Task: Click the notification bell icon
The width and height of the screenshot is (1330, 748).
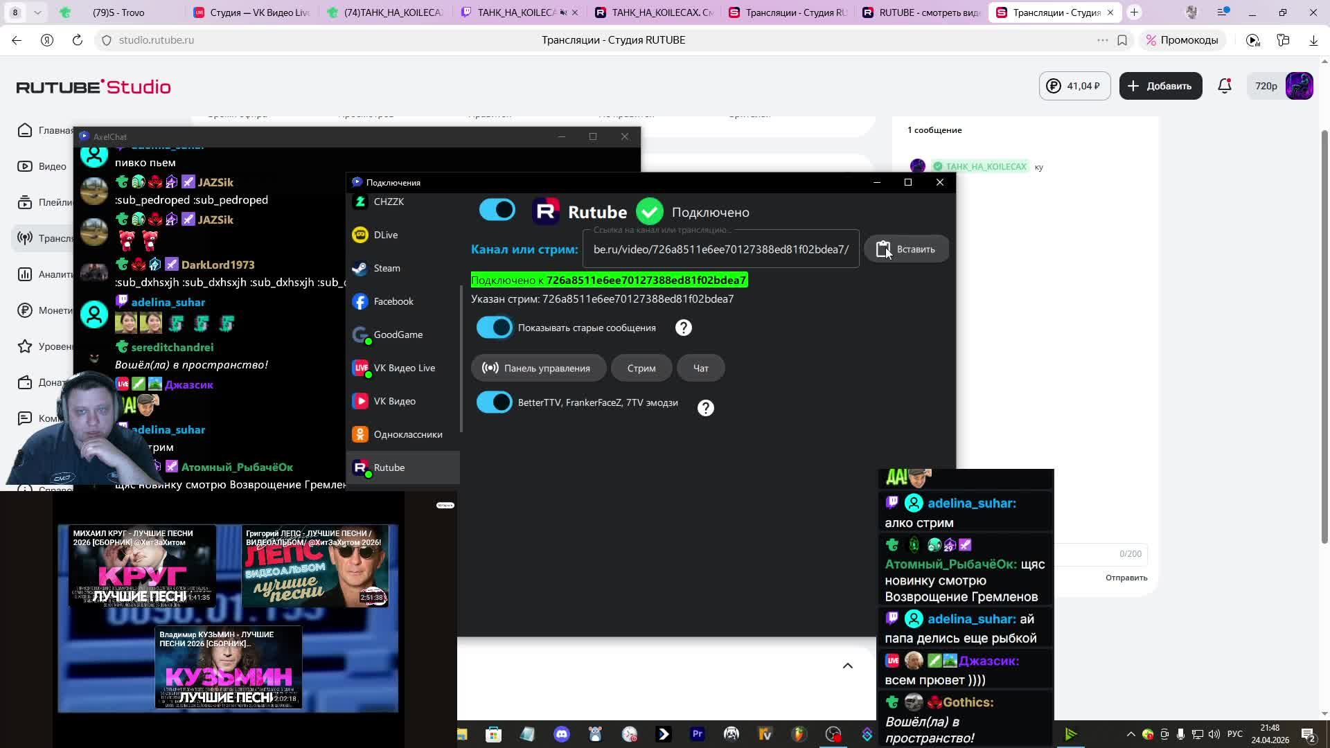Action: point(1225,86)
